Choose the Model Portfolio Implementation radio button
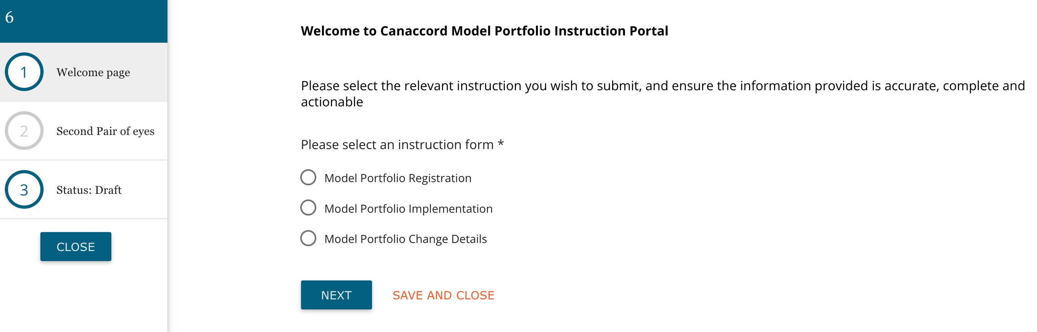Image resolution: width=1037 pixels, height=332 pixels. pyautogui.click(x=308, y=208)
